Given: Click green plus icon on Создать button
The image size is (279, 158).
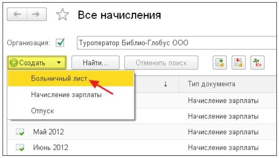Looking at the screenshot, I should tap(14, 63).
